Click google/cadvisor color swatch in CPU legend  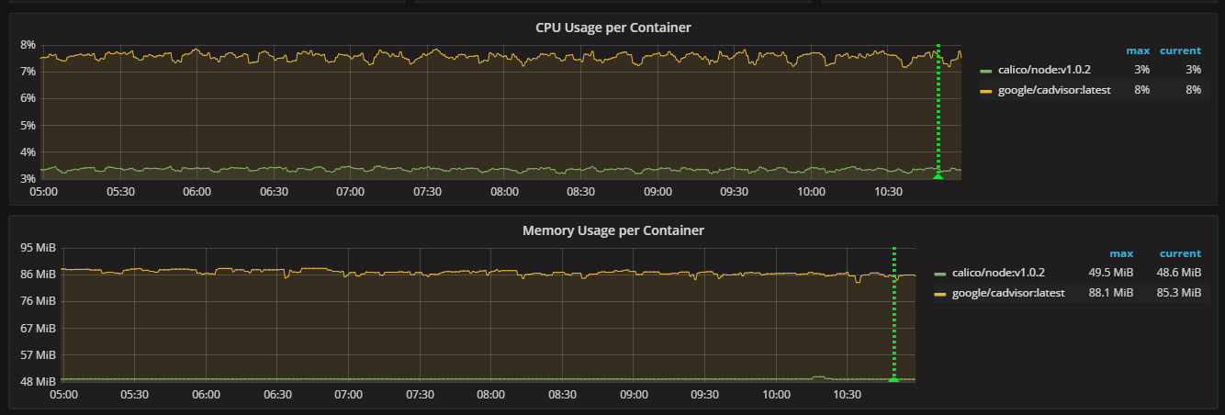point(986,90)
